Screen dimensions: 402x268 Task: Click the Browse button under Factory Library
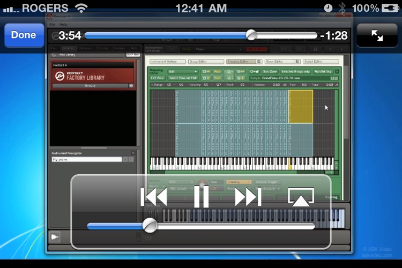click(x=90, y=86)
